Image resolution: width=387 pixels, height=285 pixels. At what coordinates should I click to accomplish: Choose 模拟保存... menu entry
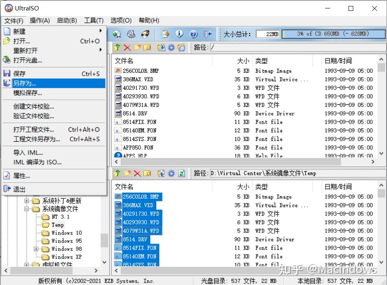click(54, 93)
